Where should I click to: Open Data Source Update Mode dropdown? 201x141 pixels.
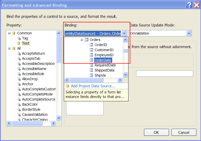189,33
